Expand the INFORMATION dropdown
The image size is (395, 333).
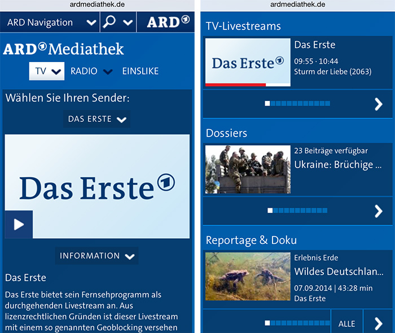[96, 256]
